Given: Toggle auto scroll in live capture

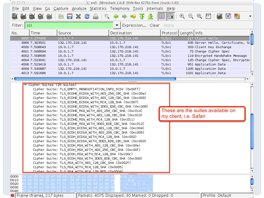Looking at the screenshot, I should coord(170,16).
